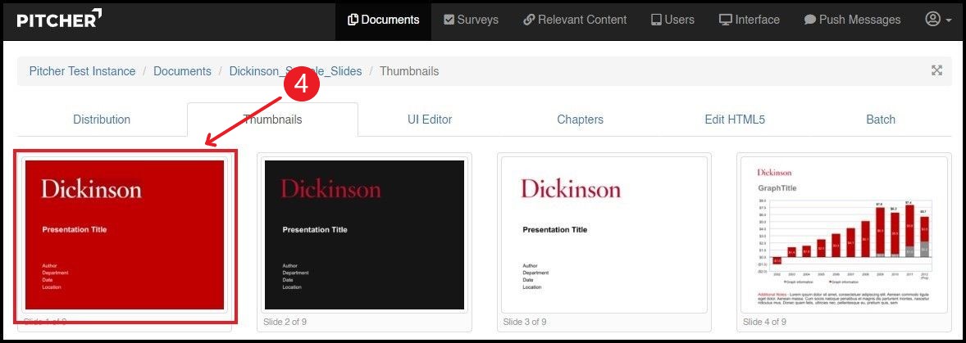966x343 pixels.
Task: Open the Surveys section
Action: coord(471,20)
